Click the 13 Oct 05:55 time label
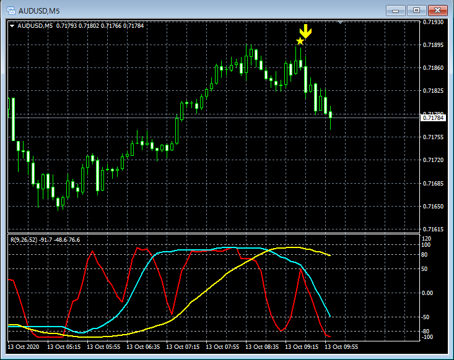Screen dimensions: 454x360 (x=103, y=346)
